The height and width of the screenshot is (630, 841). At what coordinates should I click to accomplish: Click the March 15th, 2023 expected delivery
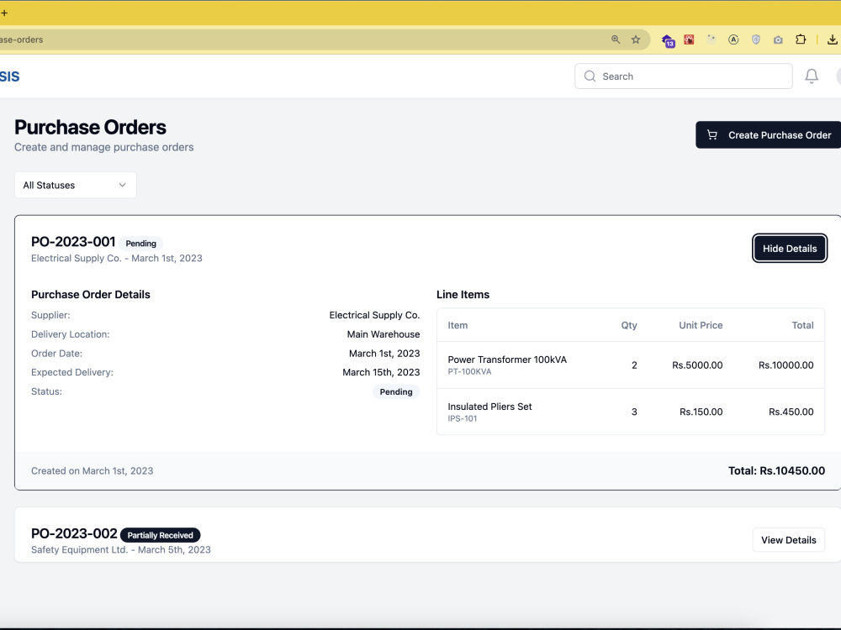(381, 372)
